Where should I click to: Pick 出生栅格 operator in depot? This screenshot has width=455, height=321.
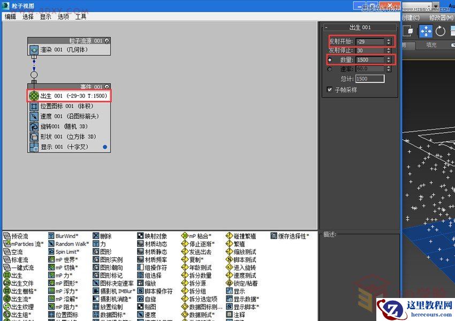click(x=20, y=291)
